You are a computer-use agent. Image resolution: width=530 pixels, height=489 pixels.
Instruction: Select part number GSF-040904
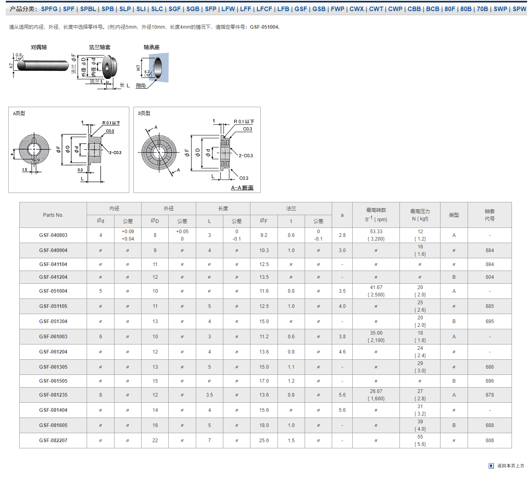point(53,250)
